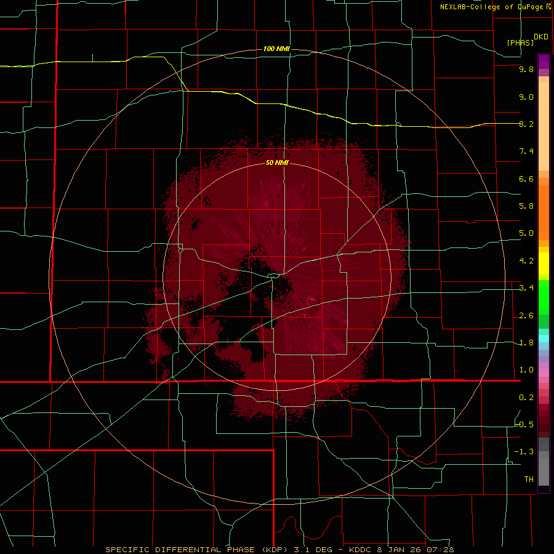
Task: Click the orange band of the color scale
Action: pos(544,213)
